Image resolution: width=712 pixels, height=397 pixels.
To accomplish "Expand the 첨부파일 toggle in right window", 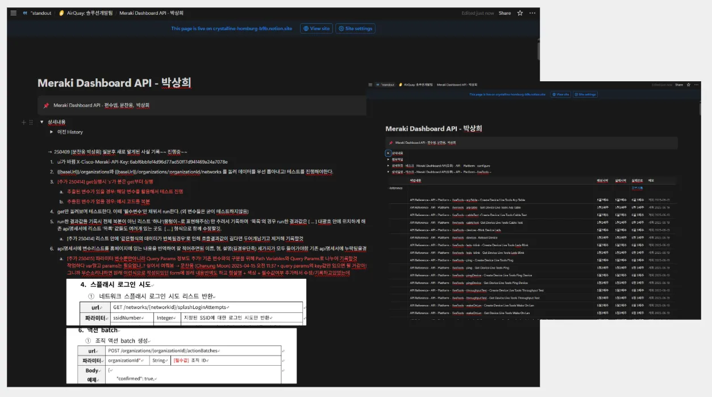I will point(388,160).
